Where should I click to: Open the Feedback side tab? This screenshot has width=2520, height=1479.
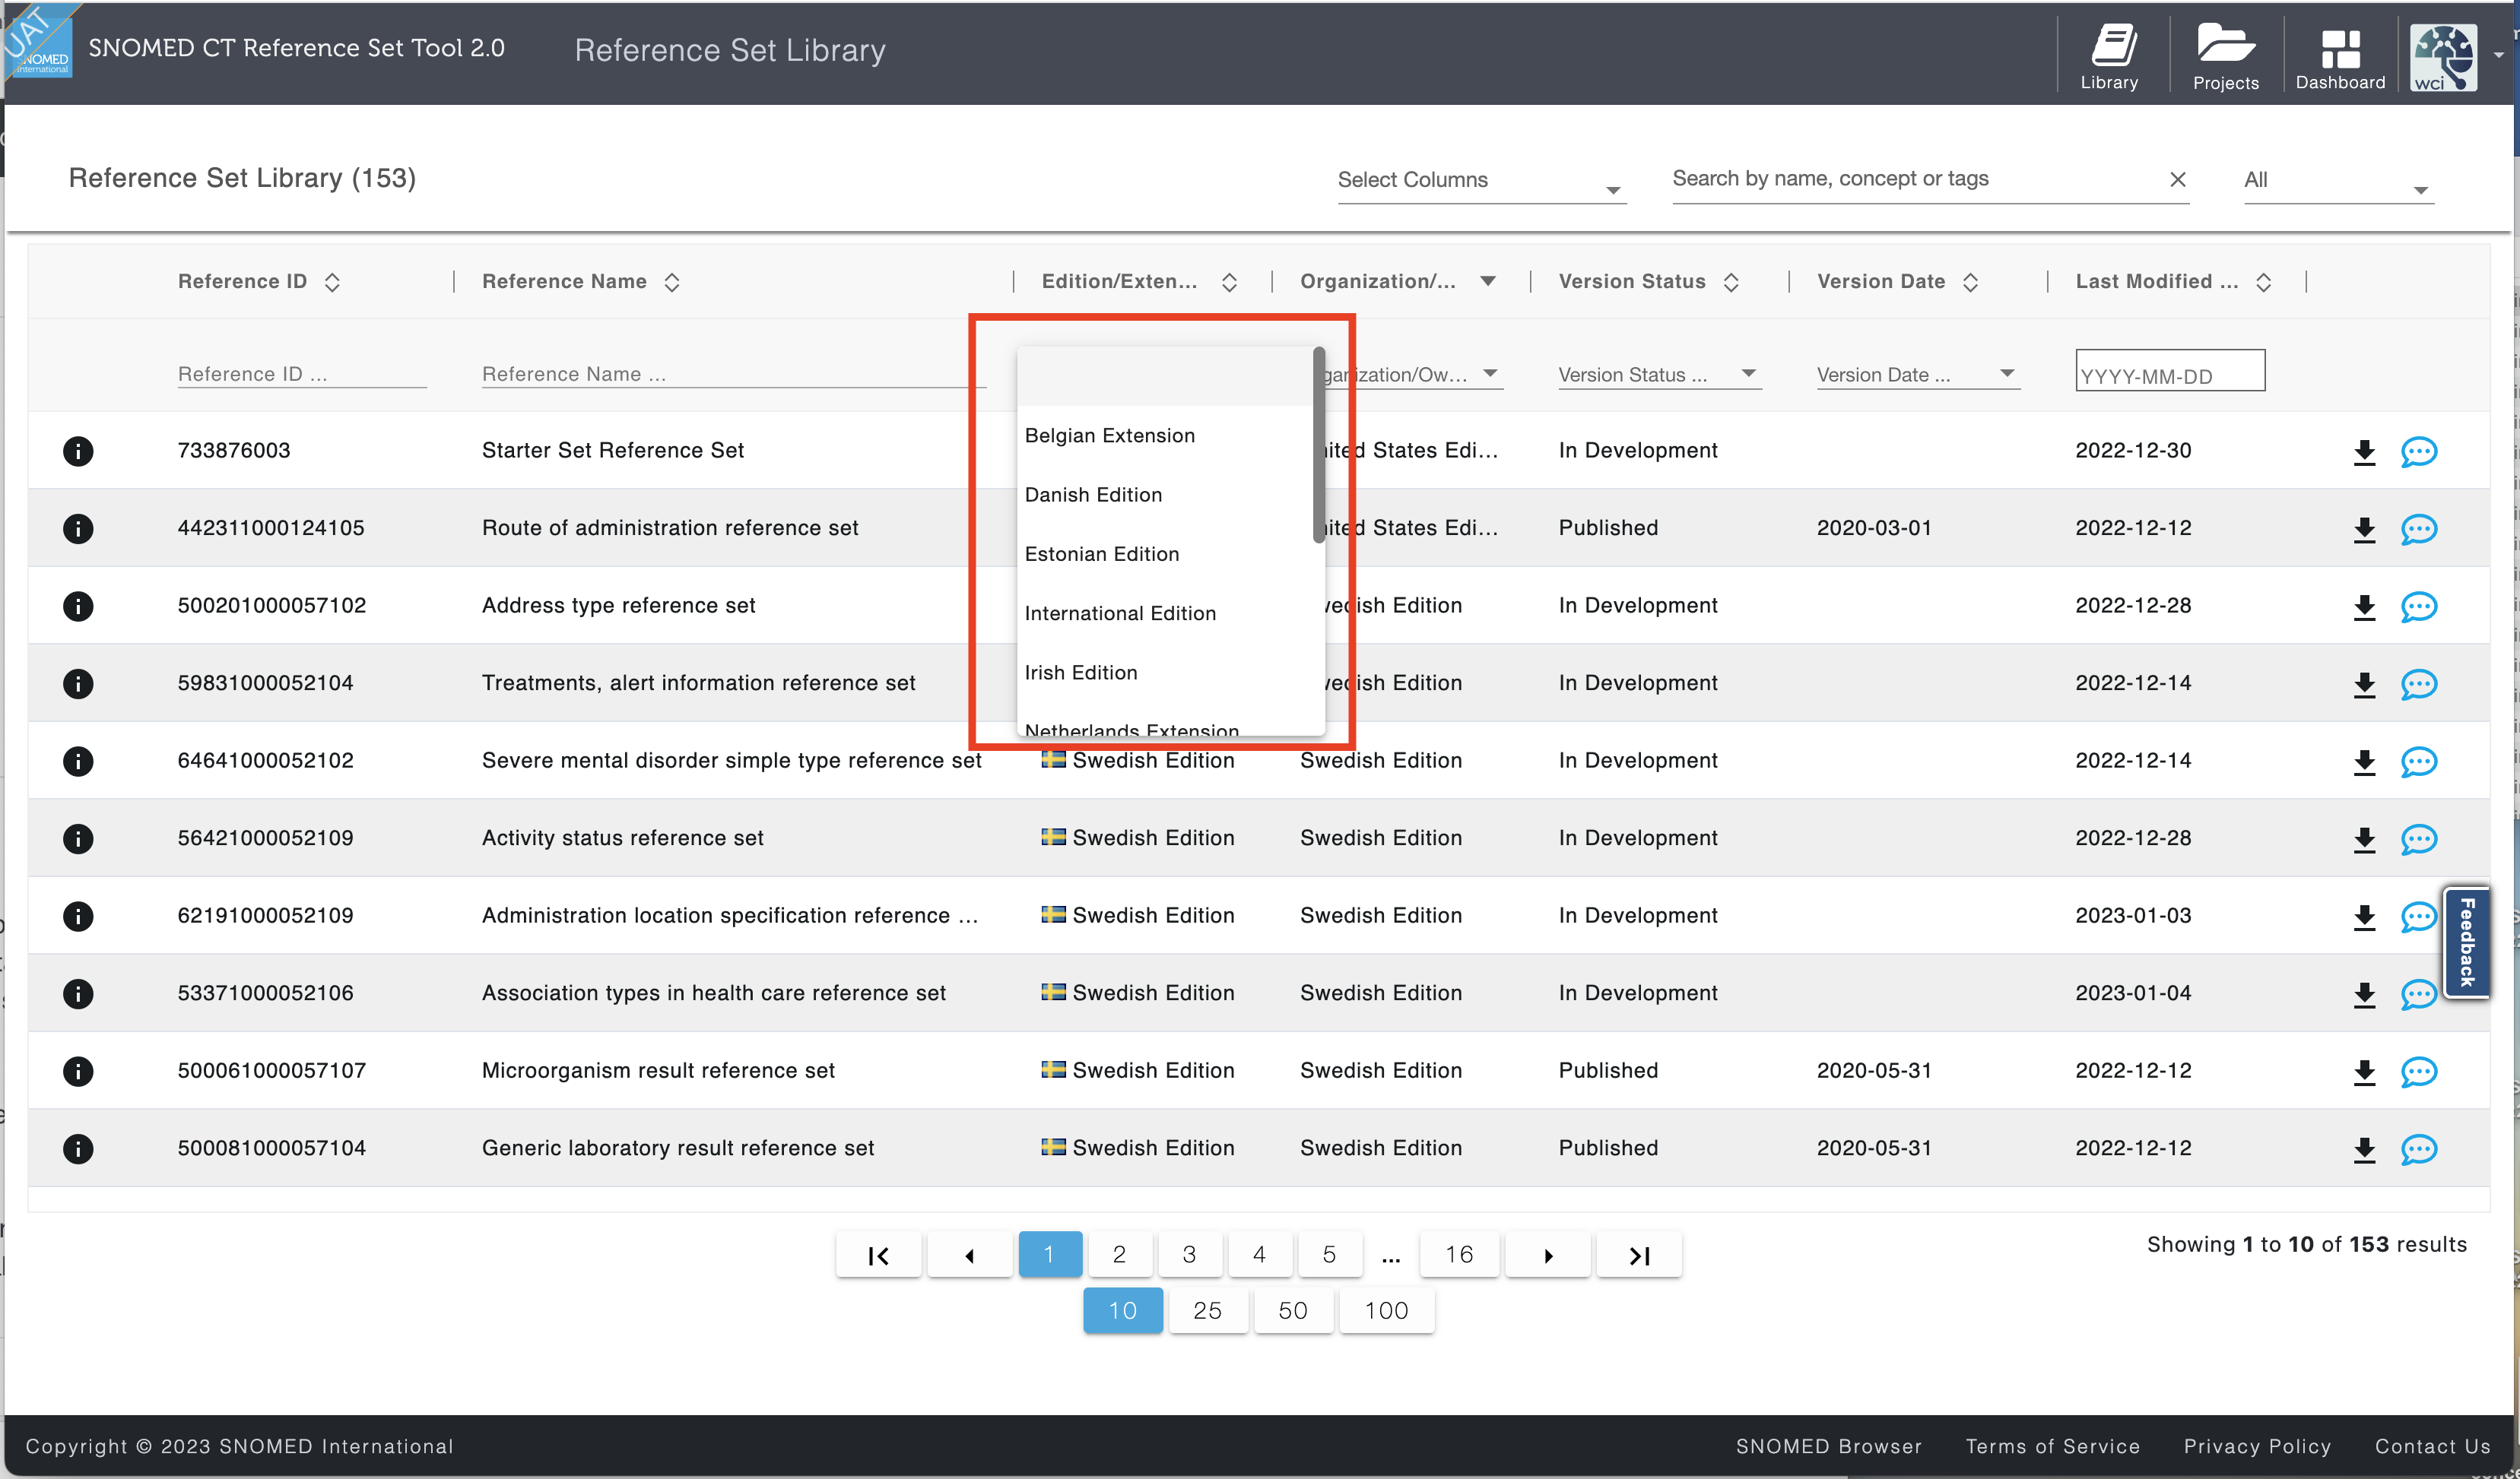pos(2466,942)
